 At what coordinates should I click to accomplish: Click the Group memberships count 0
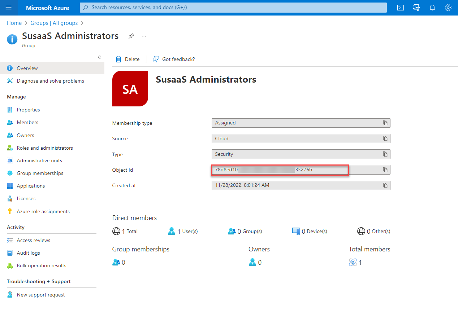pos(119,263)
